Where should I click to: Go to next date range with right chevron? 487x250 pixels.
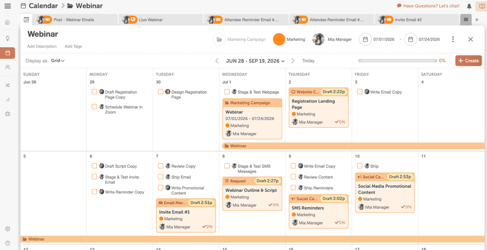pyautogui.click(x=293, y=61)
